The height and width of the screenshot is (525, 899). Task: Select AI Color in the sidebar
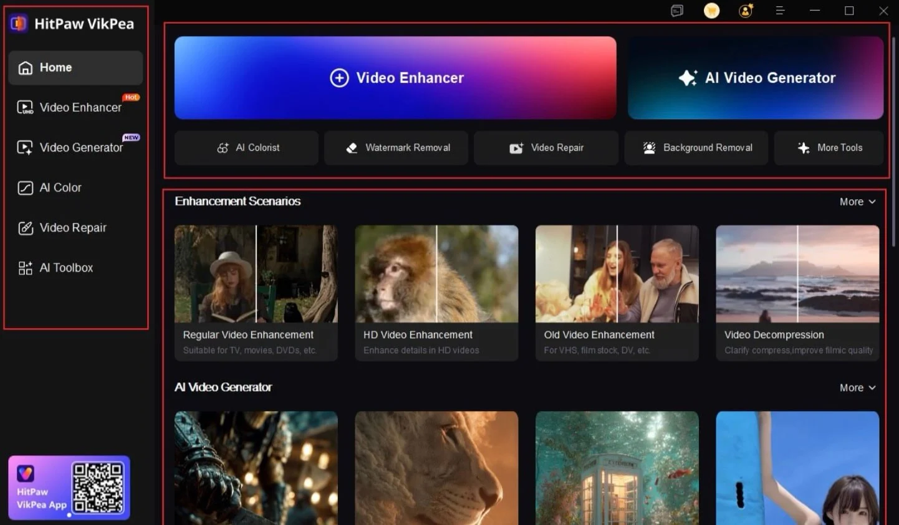60,187
